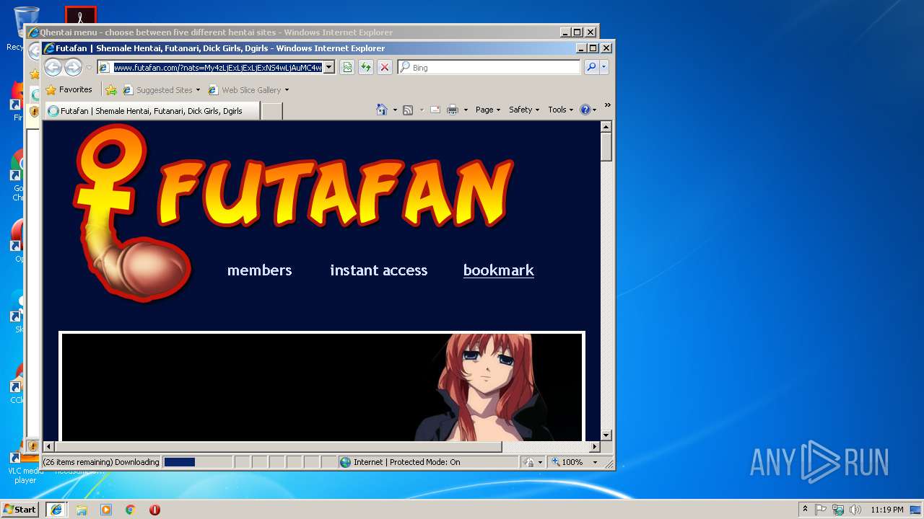Click the Forward arrow navigation button

(73, 68)
